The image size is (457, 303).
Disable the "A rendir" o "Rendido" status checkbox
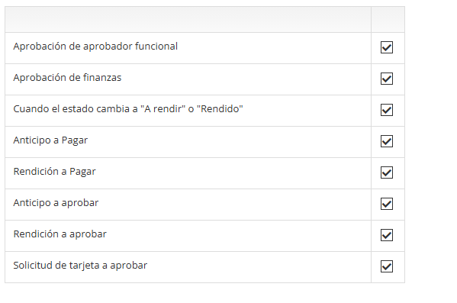pos(387,110)
